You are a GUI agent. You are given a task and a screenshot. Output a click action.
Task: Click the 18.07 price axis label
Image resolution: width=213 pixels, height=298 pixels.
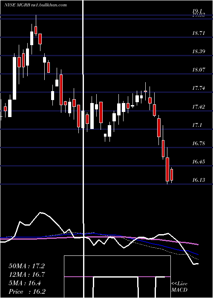(x=199, y=69)
